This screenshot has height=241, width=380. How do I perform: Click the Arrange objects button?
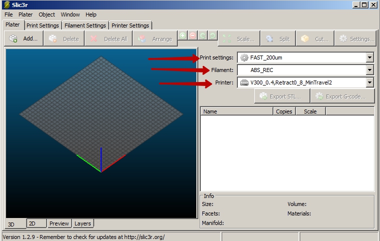click(155, 38)
